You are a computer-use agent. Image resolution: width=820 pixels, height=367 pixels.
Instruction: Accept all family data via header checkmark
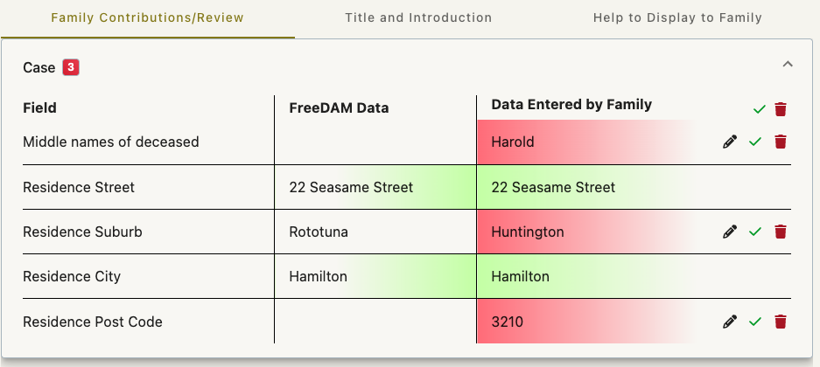pyautogui.click(x=760, y=109)
